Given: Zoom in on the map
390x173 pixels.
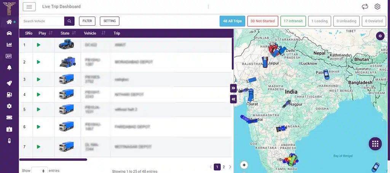Looking at the screenshot, I should [244, 165].
